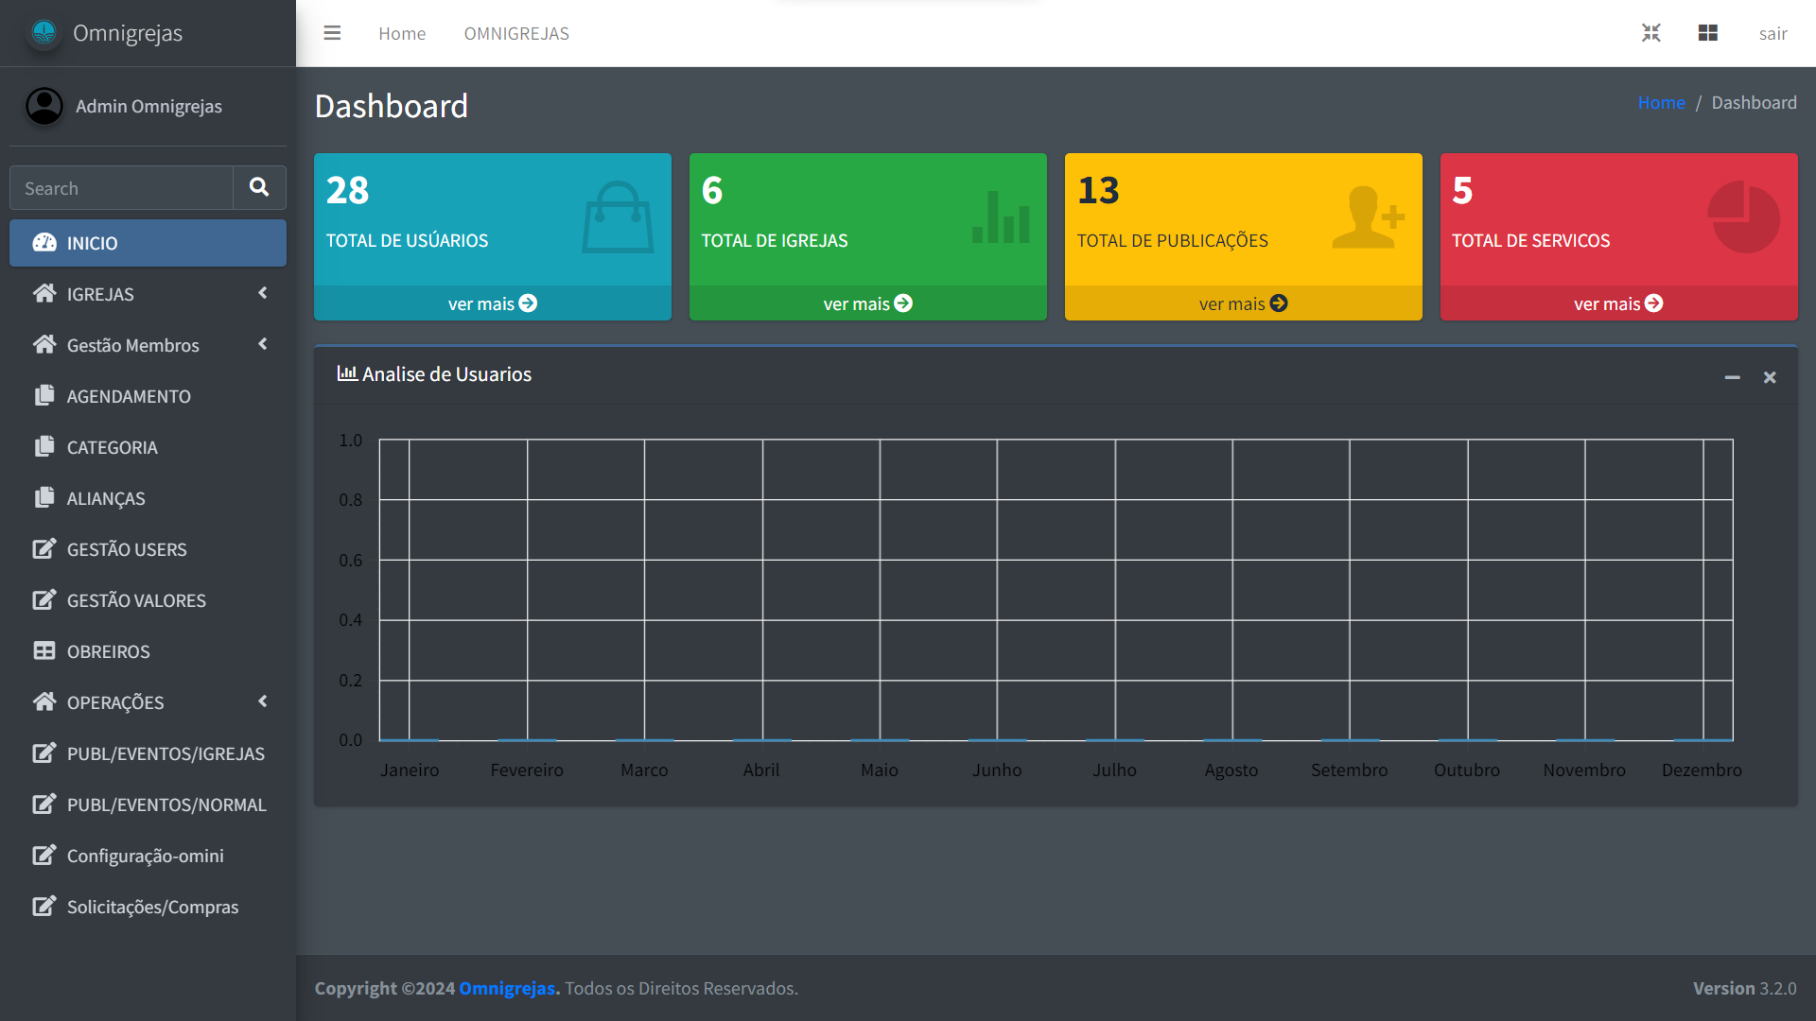1816x1021 pixels.
Task: Click the Admin Omnigrejas username
Action: tap(148, 106)
